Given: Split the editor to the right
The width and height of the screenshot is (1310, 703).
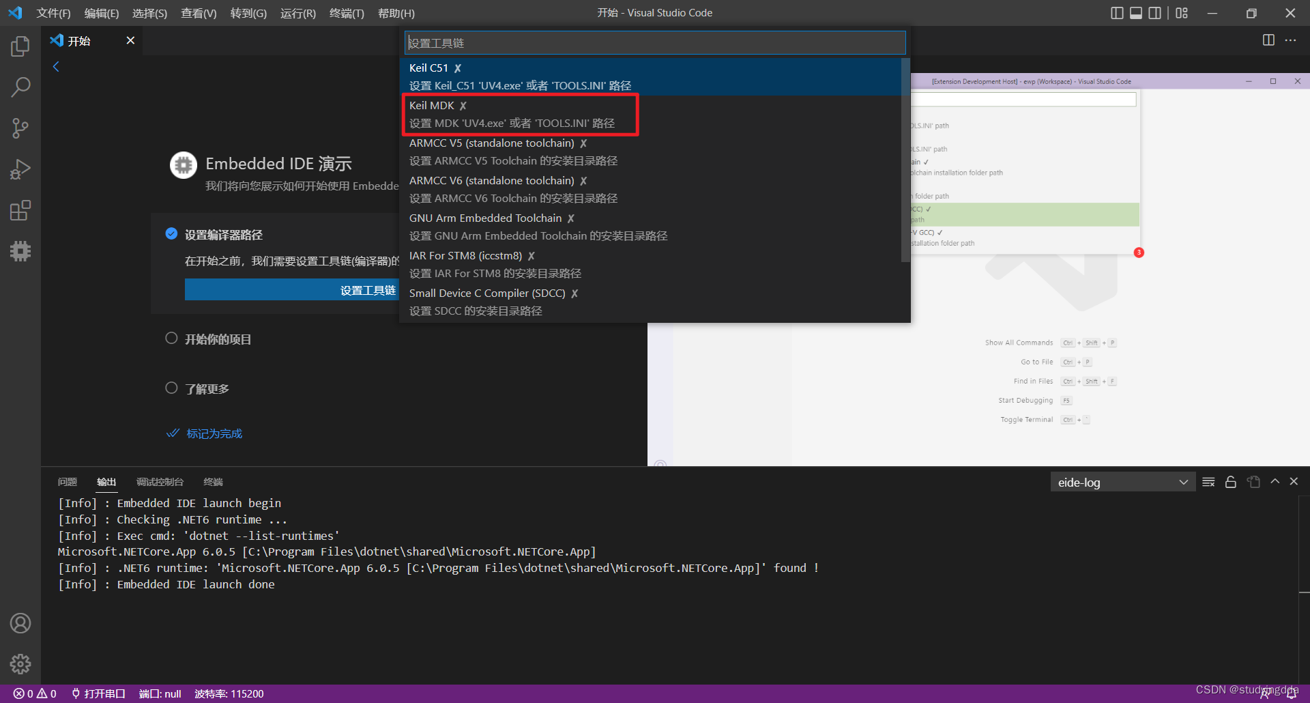Looking at the screenshot, I should [x=1268, y=40].
